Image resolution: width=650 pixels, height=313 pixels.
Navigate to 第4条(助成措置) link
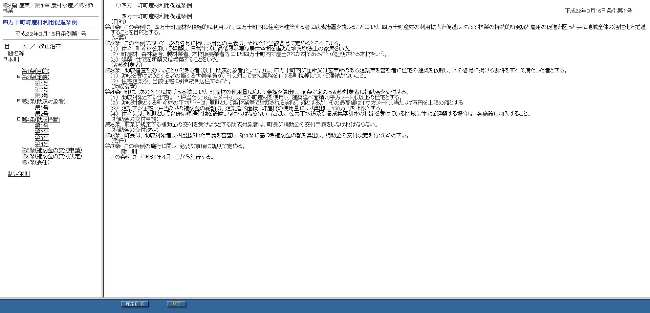coord(41,120)
